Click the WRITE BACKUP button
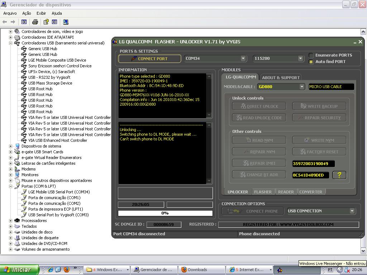Image resolution: width=367 pixels, height=275 pixels. point(319,106)
